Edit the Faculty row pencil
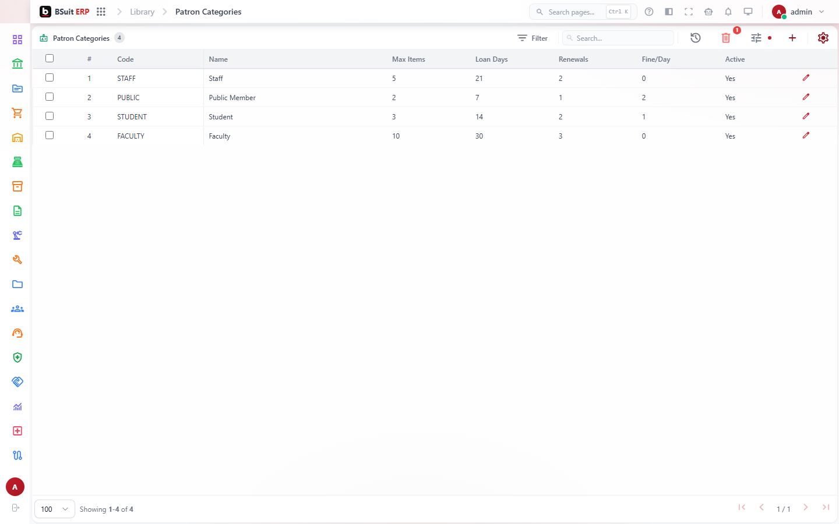The width and height of the screenshot is (839, 524). point(806,135)
